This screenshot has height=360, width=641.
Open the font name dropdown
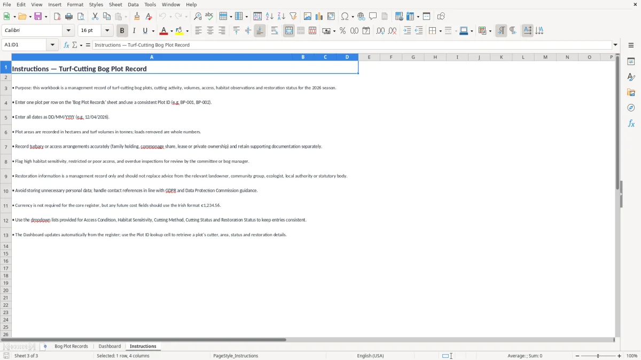tap(68, 31)
